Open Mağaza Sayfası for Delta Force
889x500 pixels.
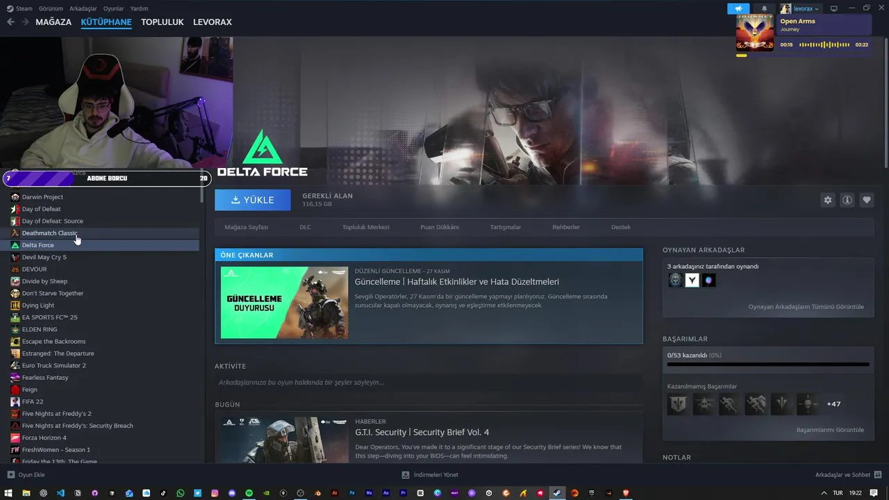[246, 227]
